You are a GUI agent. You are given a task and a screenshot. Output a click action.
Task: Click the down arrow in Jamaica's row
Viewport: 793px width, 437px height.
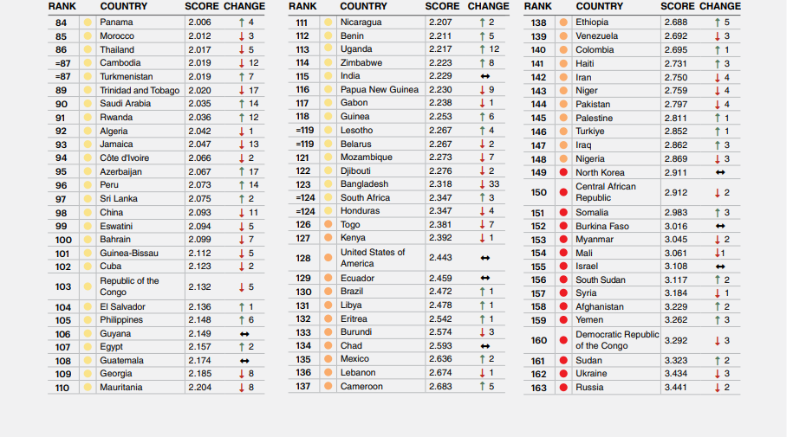click(x=242, y=145)
